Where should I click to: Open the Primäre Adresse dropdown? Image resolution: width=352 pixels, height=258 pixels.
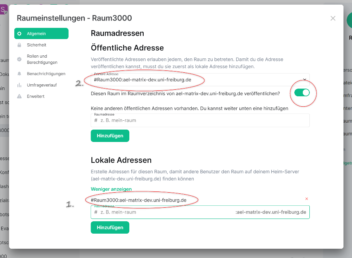coord(200,80)
